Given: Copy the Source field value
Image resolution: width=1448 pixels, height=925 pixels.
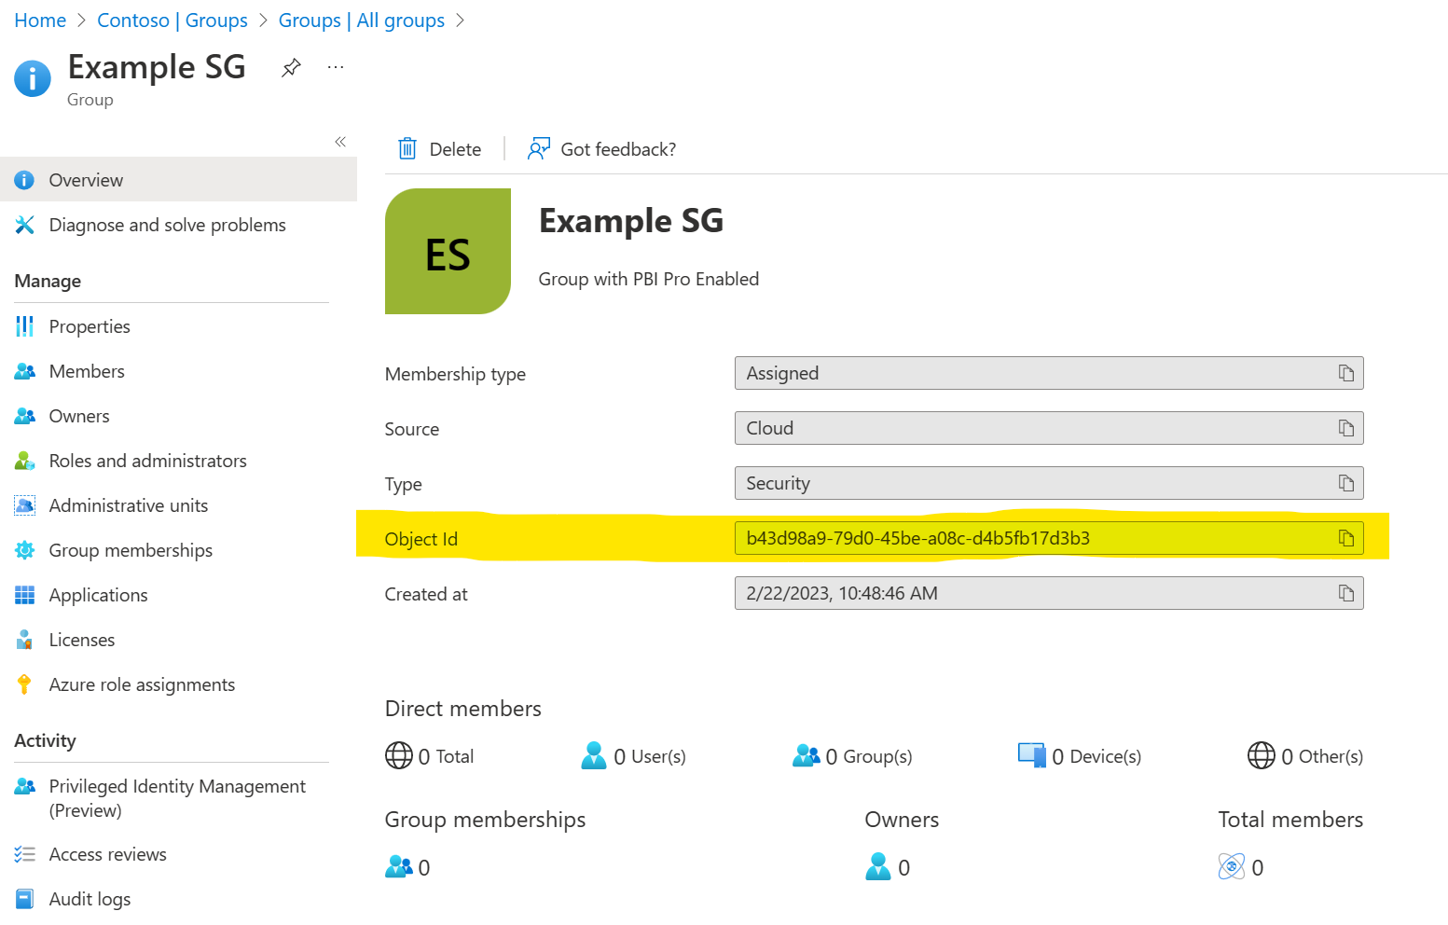Looking at the screenshot, I should (1345, 428).
